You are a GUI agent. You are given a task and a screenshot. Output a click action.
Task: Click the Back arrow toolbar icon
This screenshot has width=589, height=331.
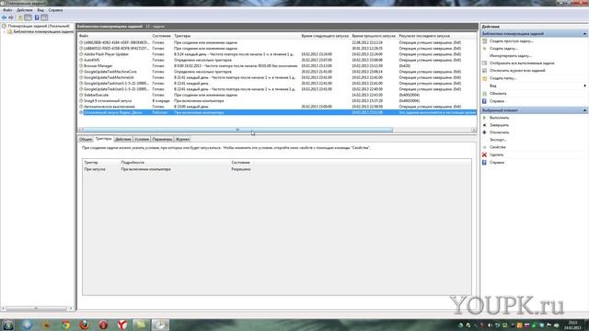tap(4, 17)
